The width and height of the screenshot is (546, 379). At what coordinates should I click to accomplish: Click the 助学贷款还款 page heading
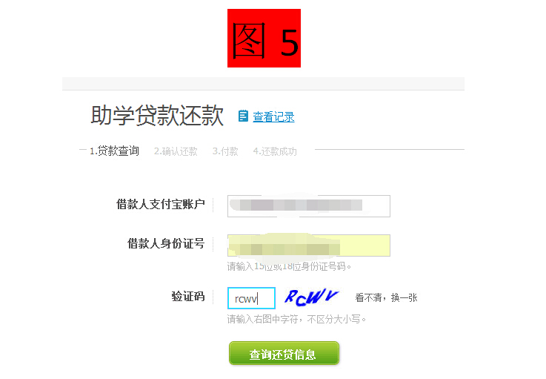point(157,115)
